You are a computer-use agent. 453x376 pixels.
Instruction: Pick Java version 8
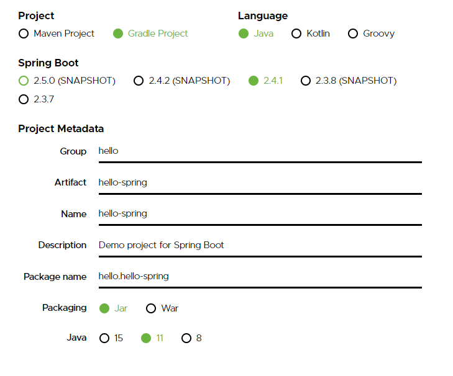point(186,338)
